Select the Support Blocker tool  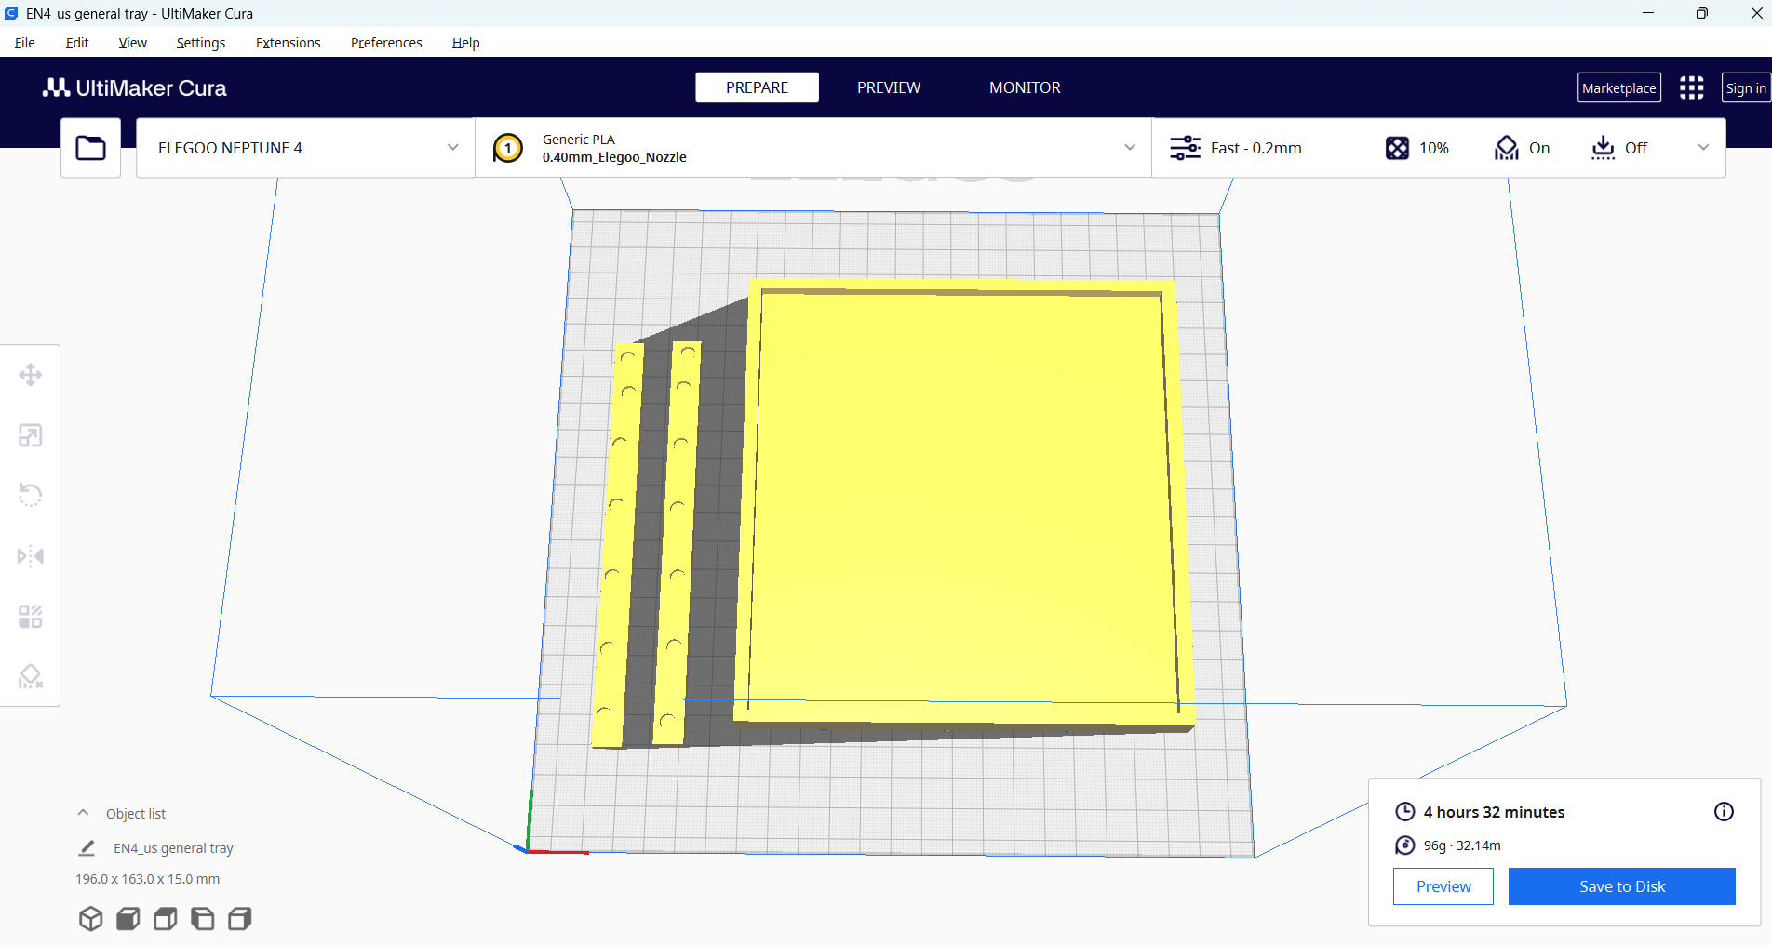31,676
